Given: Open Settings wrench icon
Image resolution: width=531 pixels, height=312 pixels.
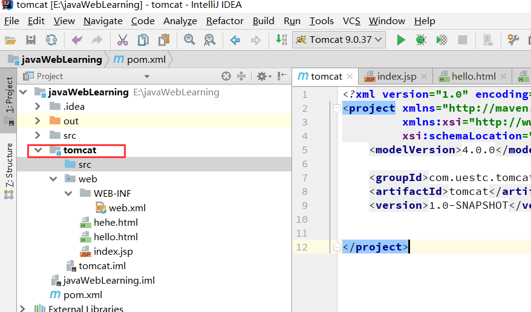Looking at the screenshot, I should click(513, 40).
